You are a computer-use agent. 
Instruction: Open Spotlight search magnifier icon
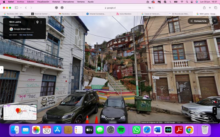(187, 2)
